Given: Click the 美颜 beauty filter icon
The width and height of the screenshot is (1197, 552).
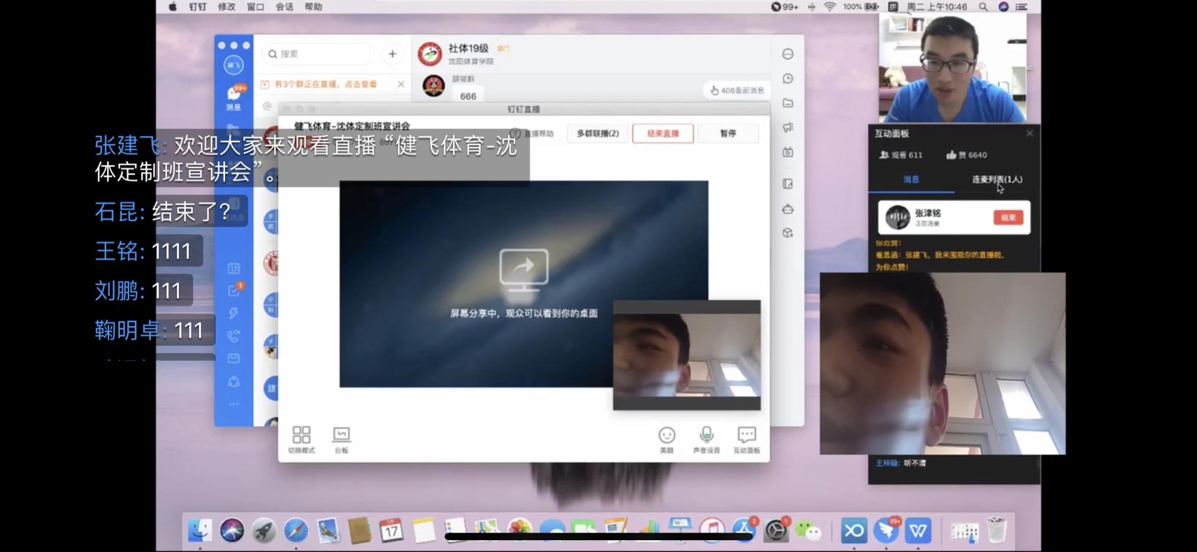Looking at the screenshot, I should 667,439.
